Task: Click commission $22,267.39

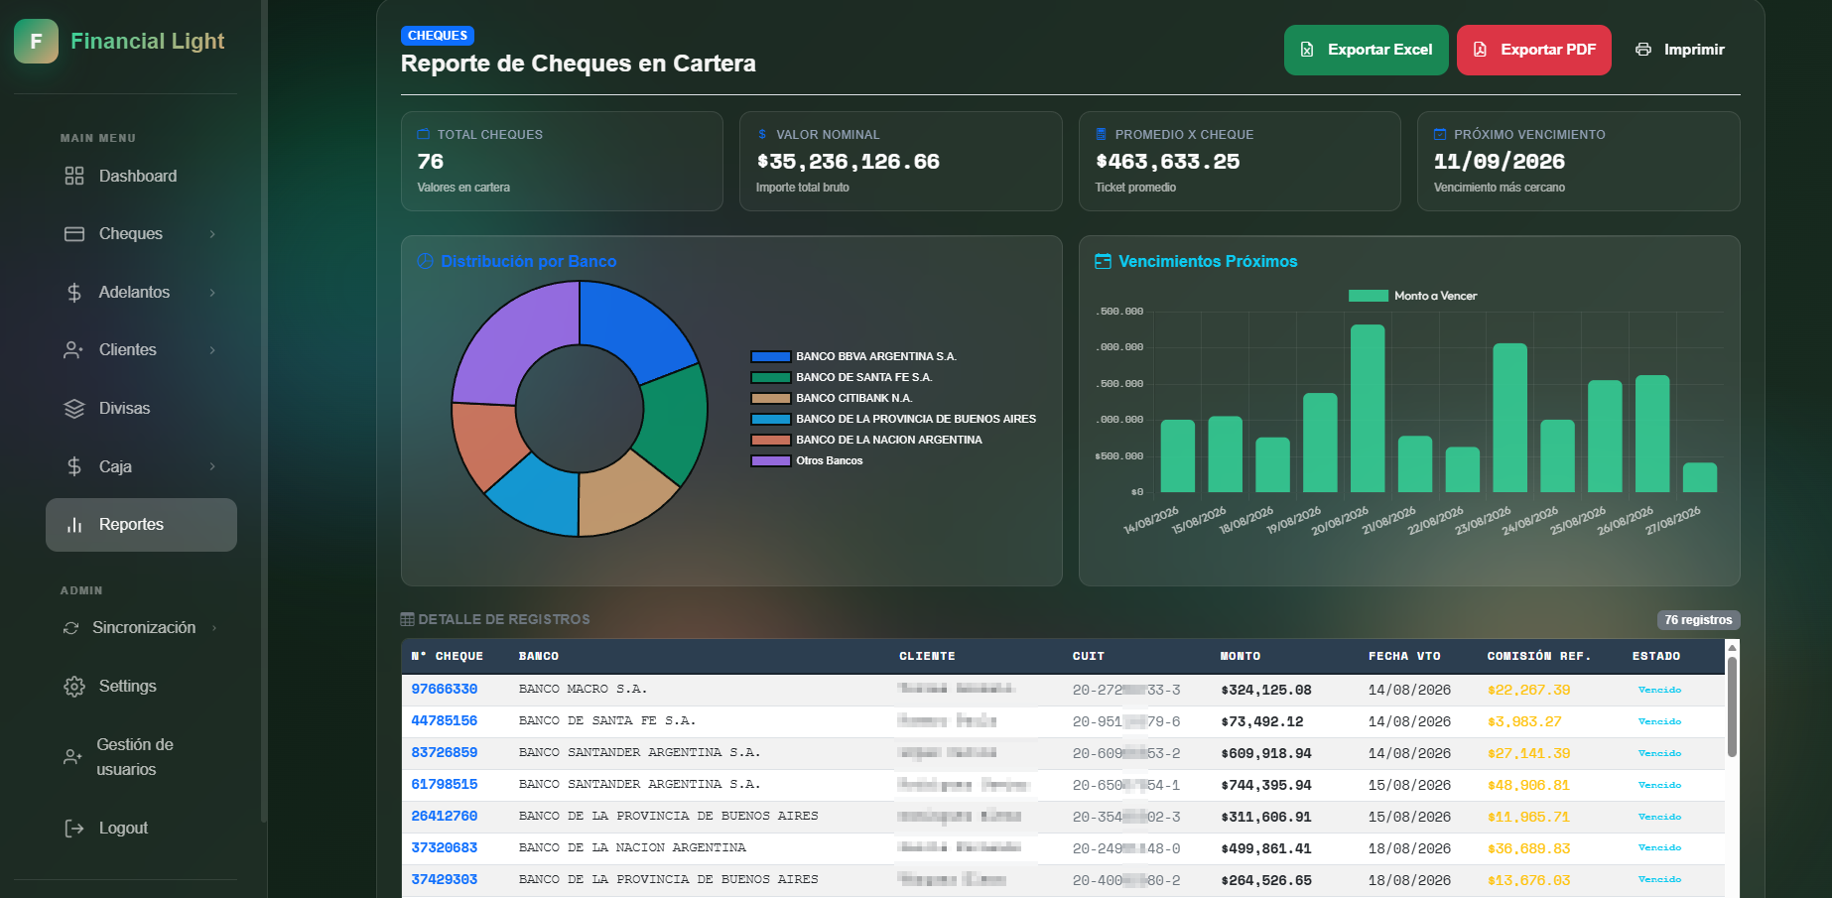Action: click(x=1528, y=690)
